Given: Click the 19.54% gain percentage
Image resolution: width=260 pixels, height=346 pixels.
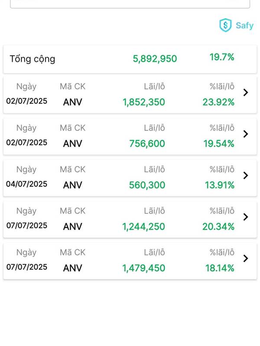Looking at the screenshot, I should tap(219, 144).
